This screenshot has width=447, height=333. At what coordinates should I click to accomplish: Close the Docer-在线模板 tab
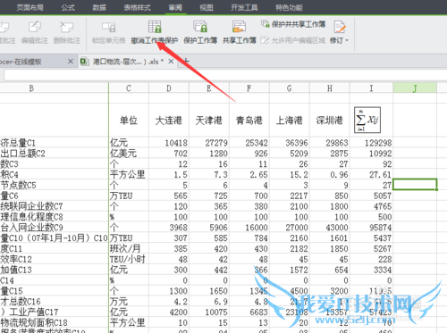coord(71,62)
